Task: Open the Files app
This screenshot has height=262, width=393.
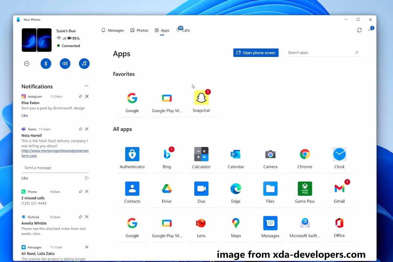Action: 270,193
